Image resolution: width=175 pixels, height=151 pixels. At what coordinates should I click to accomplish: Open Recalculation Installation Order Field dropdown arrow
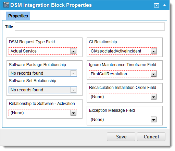(x=153, y=97)
